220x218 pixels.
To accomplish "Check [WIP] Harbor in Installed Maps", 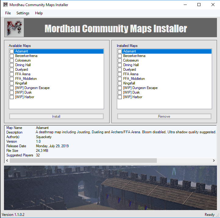I will tap(120, 97).
